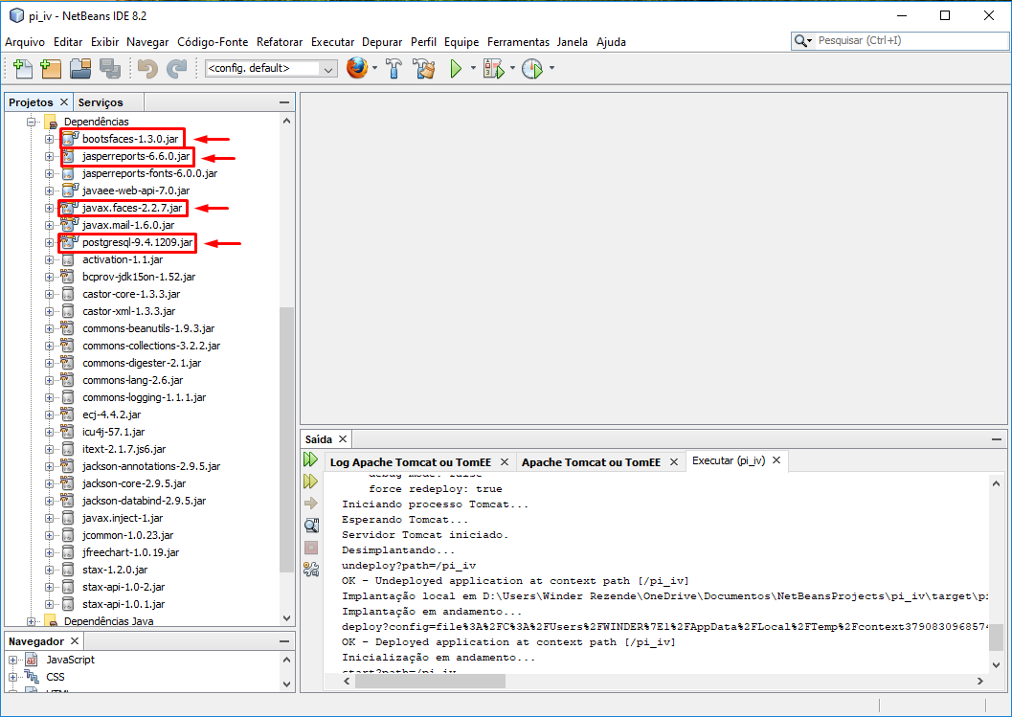Select itext-2.1.7.js6.jar in tree
This screenshot has height=717, width=1012.
coord(124,449)
